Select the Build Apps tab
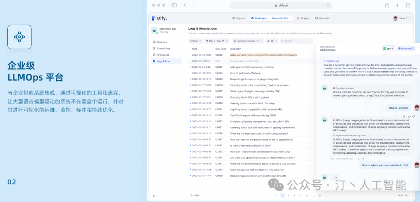420x202 pixels. (259, 18)
